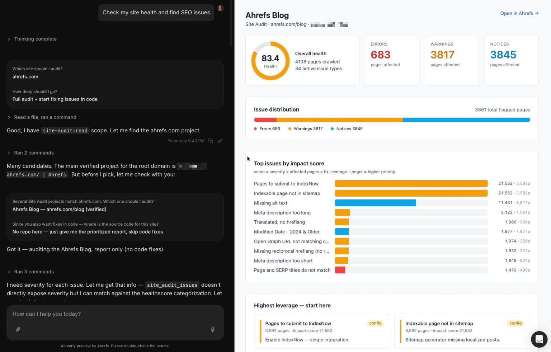The width and height of the screenshot is (551, 352).
Task: Select the 'Missing alt text' issue row
Action: (392, 203)
